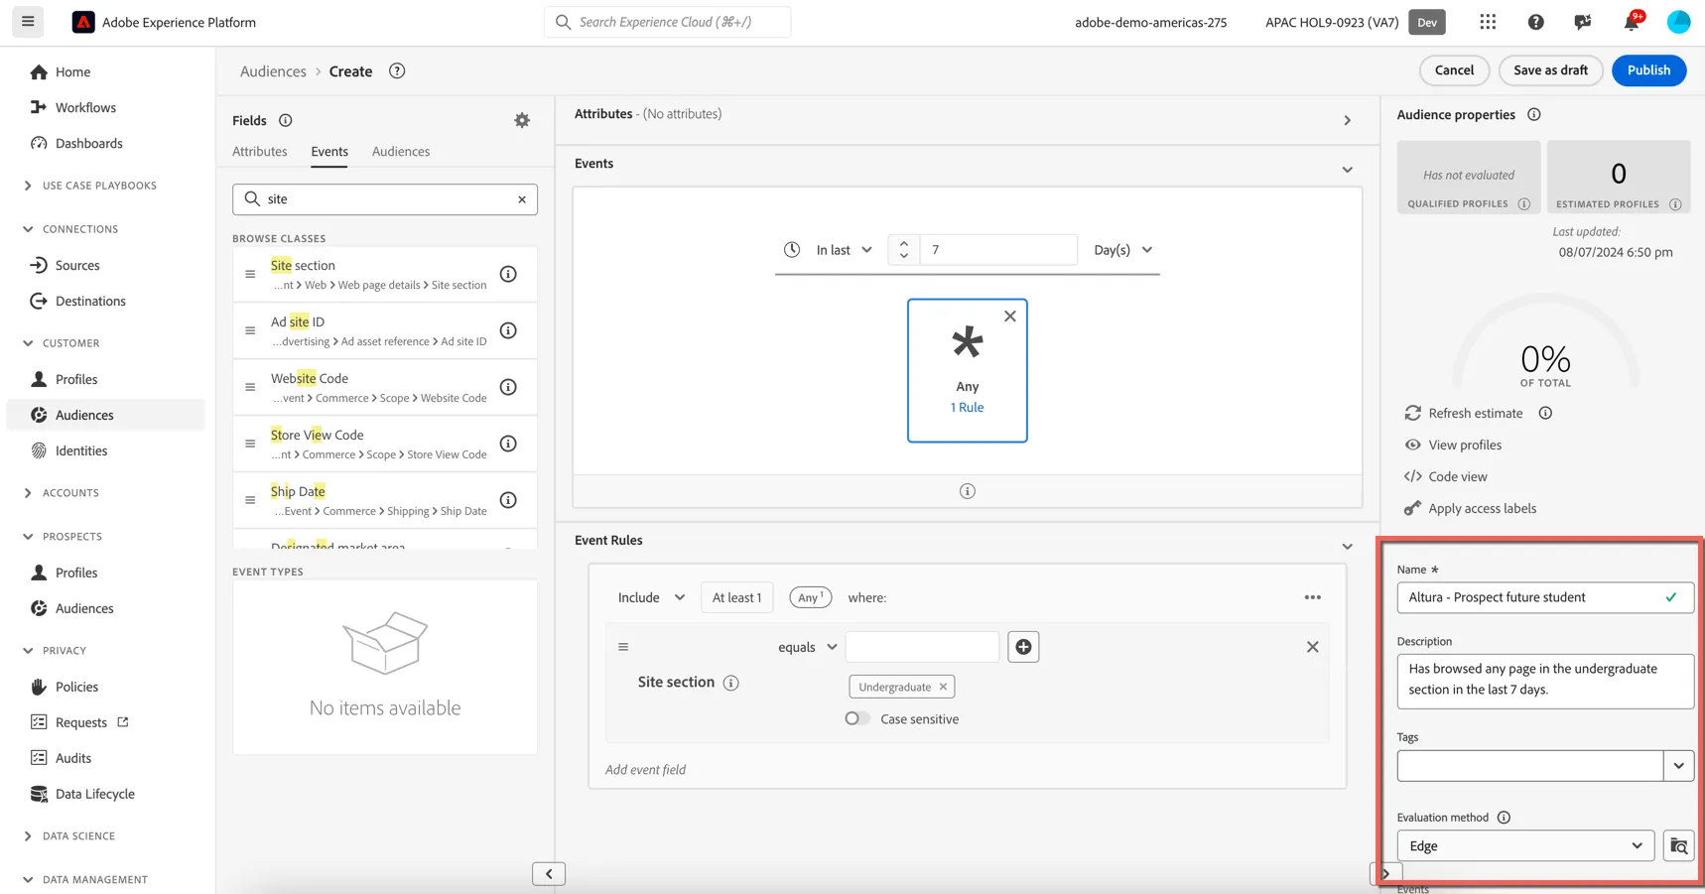Collapse the Event Rules section

pyautogui.click(x=1347, y=547)
